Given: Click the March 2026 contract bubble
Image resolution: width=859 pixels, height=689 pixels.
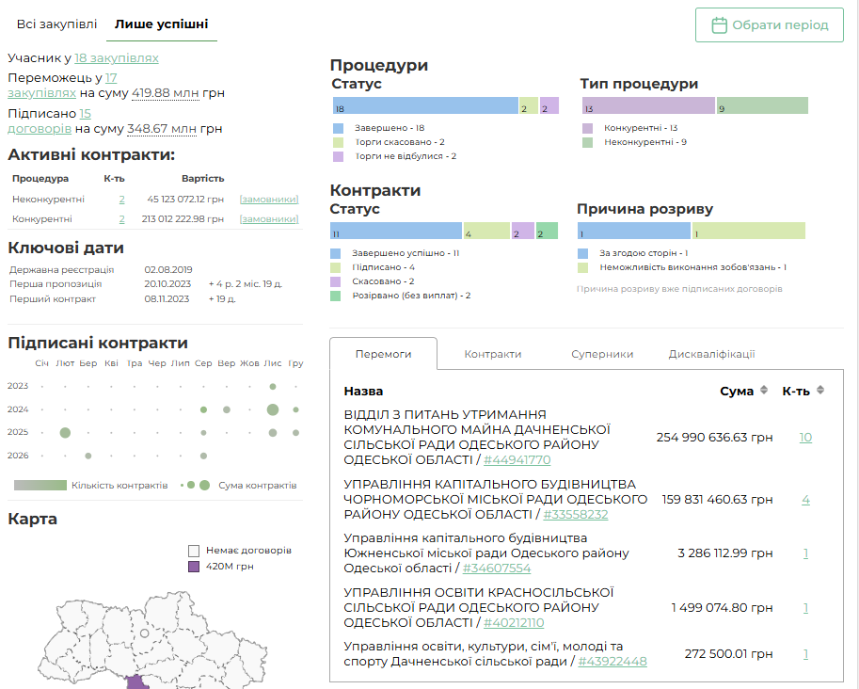Looking at the screenshot, I should (x=88, y=457).
